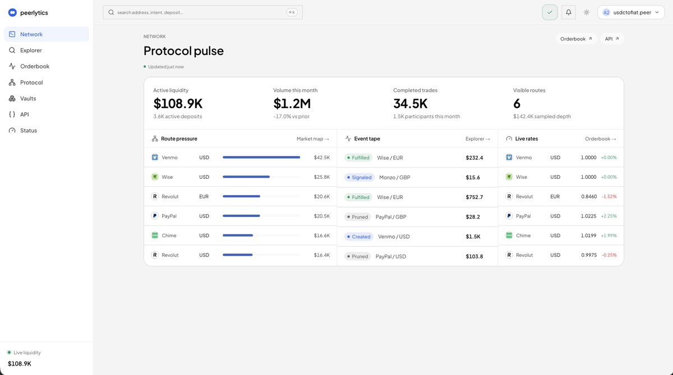Toggle the light/dark theme sun icon
673x375 pixels.
587,12
